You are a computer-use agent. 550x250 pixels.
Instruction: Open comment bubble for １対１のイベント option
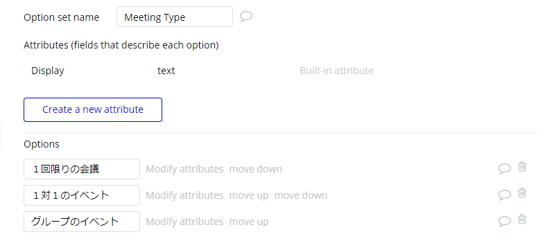pyautogui.click(x=504, y=195)
